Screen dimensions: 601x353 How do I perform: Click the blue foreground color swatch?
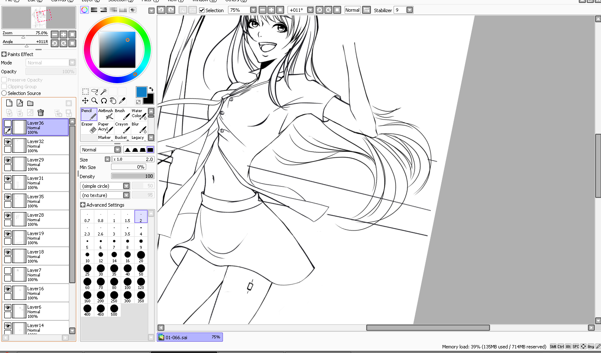pyautogui.click(x=141, y=92)
